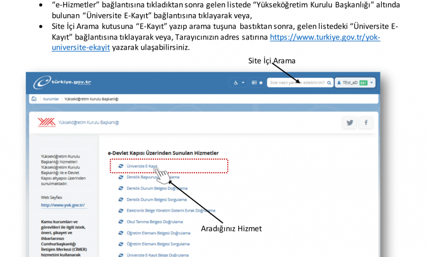This screenshot has width=427, height=257.
Task: Open Denklik Başvurusu Sorgulama service
Action: (x=153, y=177)
